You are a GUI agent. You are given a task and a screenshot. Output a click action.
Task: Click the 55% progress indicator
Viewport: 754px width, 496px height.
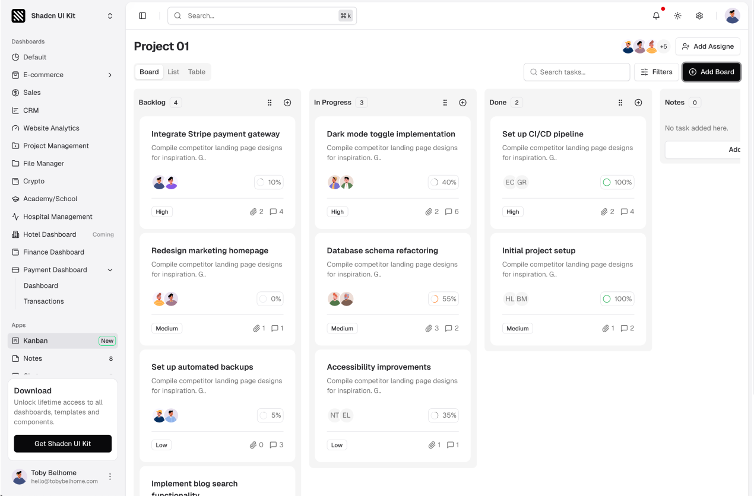(x=443, y=299)
